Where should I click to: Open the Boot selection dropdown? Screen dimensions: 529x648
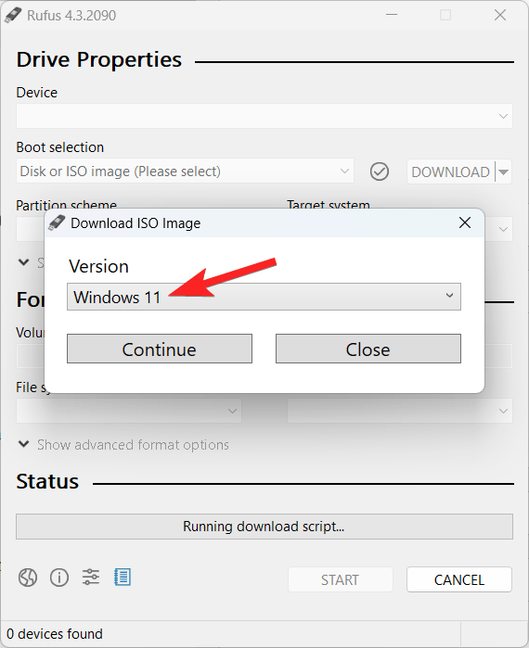[185, 172]
